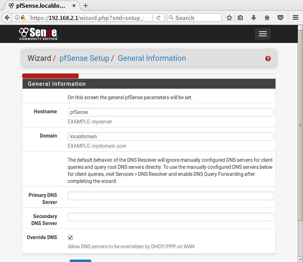This screenshot has height=262, width=303.
Task: Click the blue button at the bottom of the form
Action: 80,261
